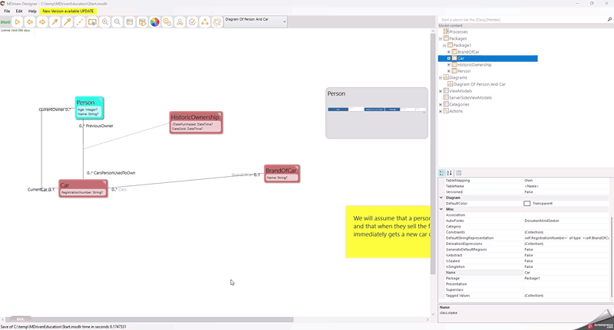
Task: Open the diagram selector dropdown
Action: click(x=284, y=21)
